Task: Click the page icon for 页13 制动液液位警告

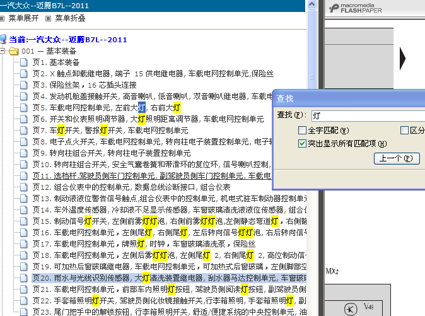Action: point(24,199)
